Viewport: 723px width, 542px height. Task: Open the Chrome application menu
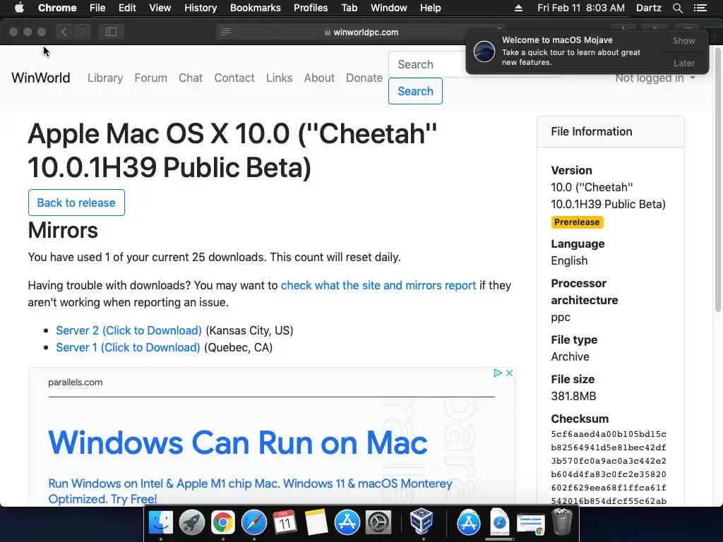click(57, 8)
